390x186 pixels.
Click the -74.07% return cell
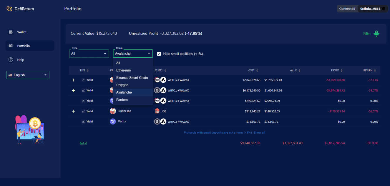pos(373,90)
